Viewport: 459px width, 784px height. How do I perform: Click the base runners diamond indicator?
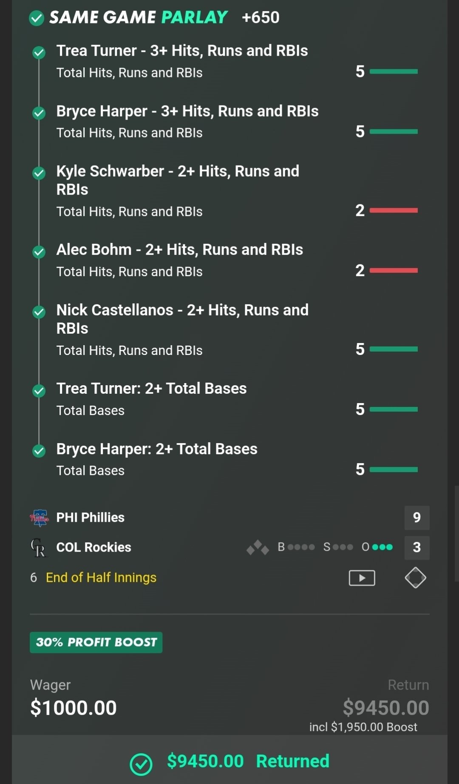click(x=258, y=547)
